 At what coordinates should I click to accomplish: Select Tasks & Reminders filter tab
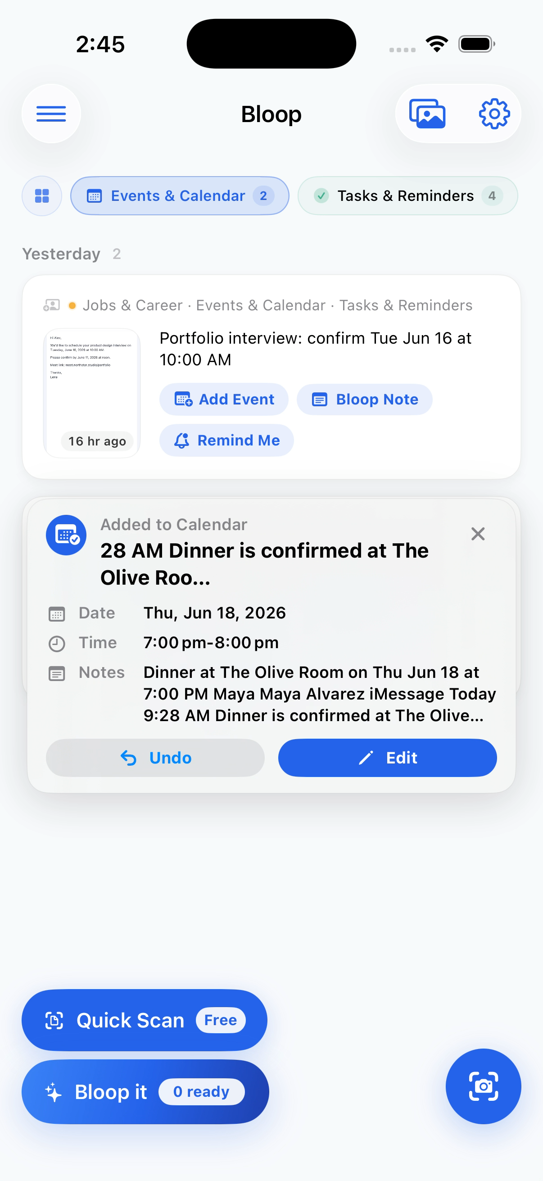tap(408, 196)
